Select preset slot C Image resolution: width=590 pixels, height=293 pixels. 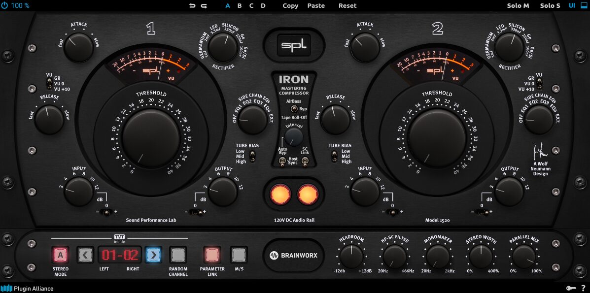pos(251,5)
